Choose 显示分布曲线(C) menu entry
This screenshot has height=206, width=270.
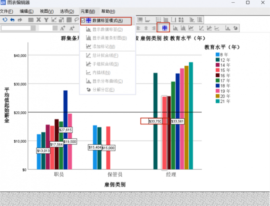(x=108, y=81)
